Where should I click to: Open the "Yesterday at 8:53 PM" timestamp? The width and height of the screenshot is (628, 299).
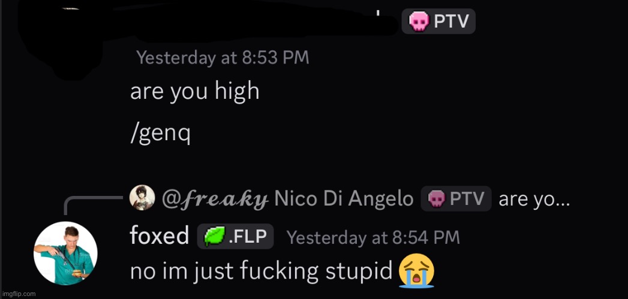tap(223, 58)
